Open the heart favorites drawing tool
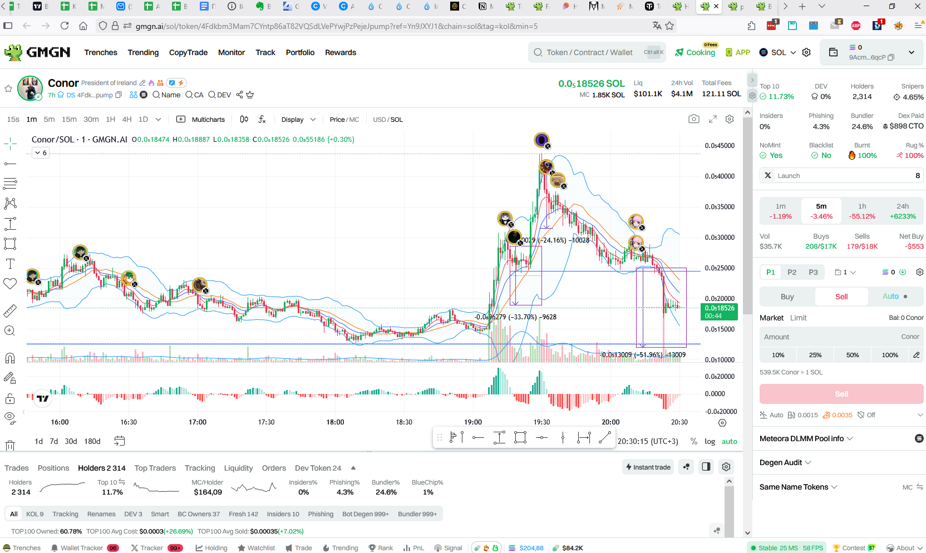 point(10,283)
